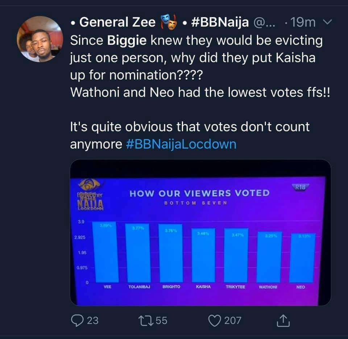Open the voting chart image attachment
Screen dimensions: 348x339
point(200,233)
